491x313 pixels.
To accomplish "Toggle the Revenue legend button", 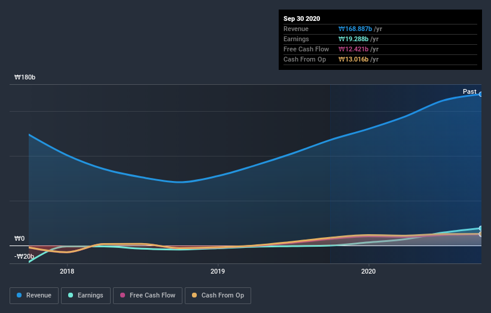I will tap(34, 296).
